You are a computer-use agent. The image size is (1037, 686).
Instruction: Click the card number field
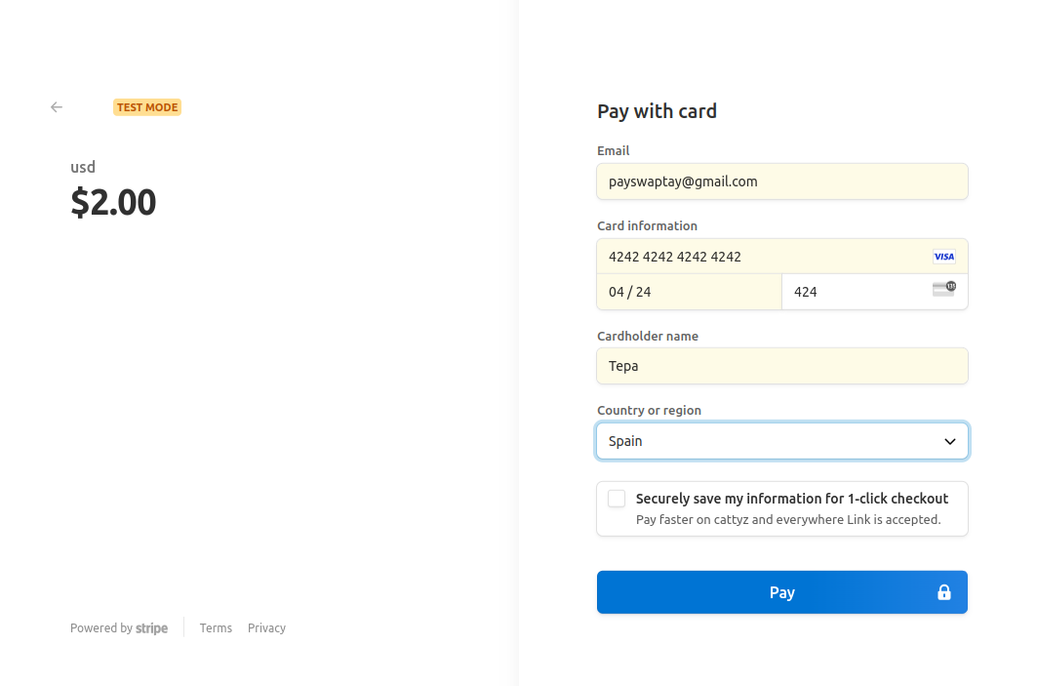coord(761,257)
